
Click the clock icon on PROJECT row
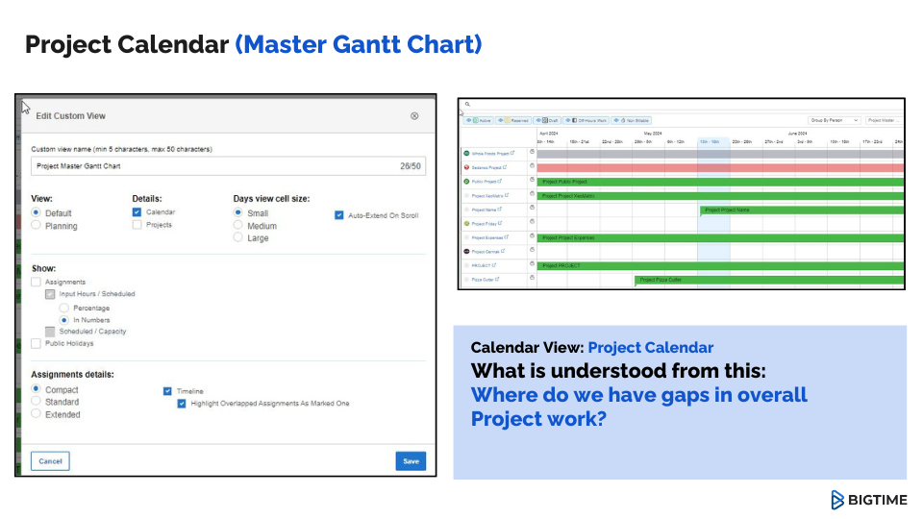(532, 263)
